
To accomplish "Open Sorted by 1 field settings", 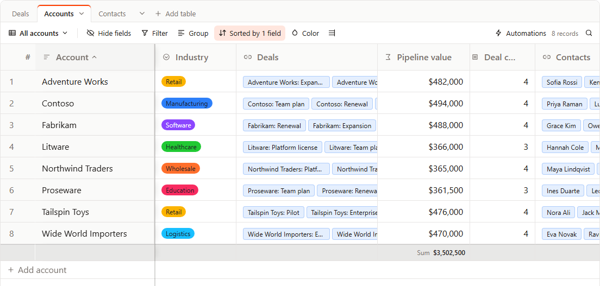I will 250,33.
